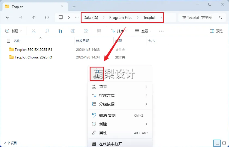Select Program Files in the breadcrumb
The width and height of the screenshot is (229, 147).
click(120, 17)
